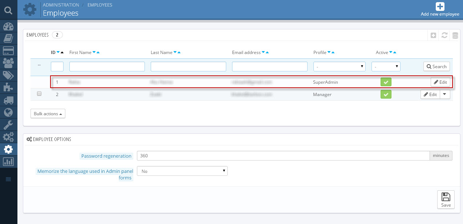Sort Active column ascending
Screen dimensions: 463x224
(395, 53)
